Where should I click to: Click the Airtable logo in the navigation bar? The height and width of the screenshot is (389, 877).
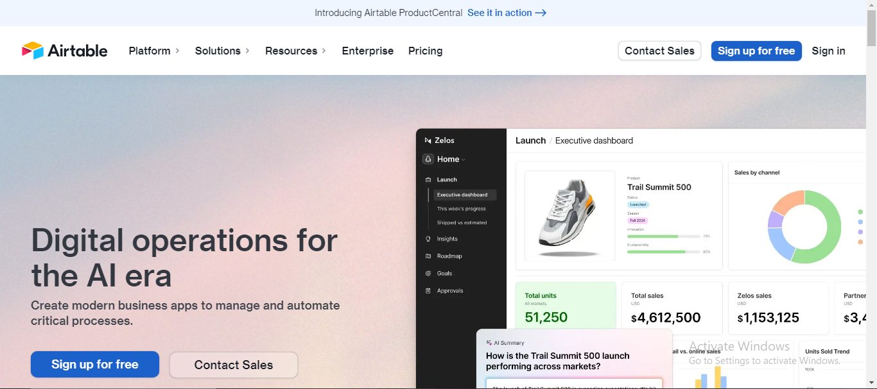click(x=65, y=51)
